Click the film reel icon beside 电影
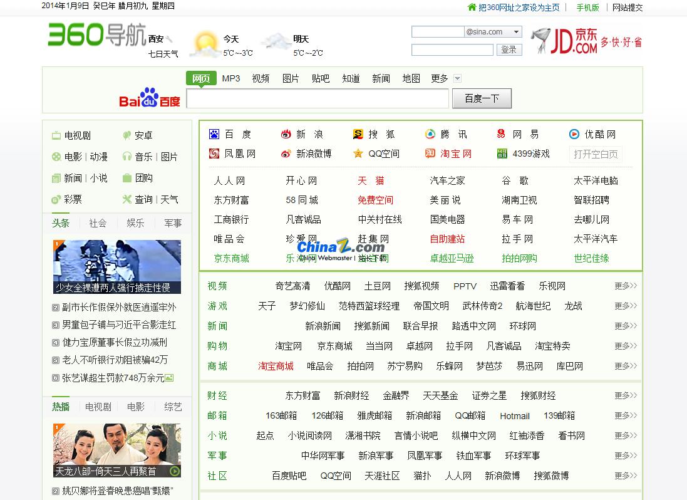Image resolution: width=687 pixels, height=500 pixels. coord(56,157)
